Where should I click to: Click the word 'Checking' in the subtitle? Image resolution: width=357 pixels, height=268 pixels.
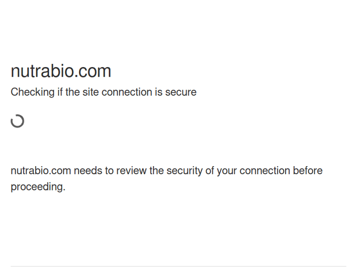[32, 92]
